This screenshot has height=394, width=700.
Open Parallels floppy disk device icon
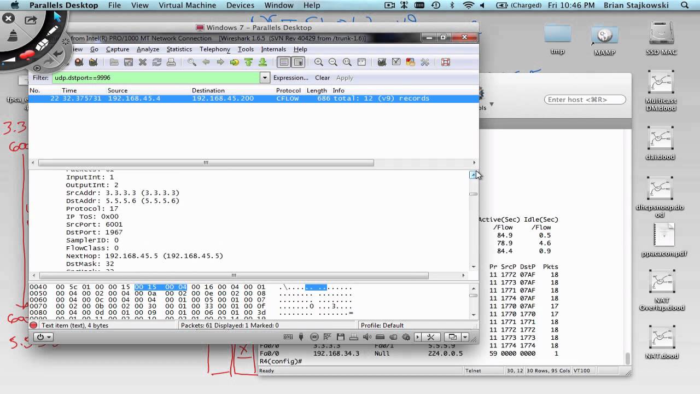(341, 337)
